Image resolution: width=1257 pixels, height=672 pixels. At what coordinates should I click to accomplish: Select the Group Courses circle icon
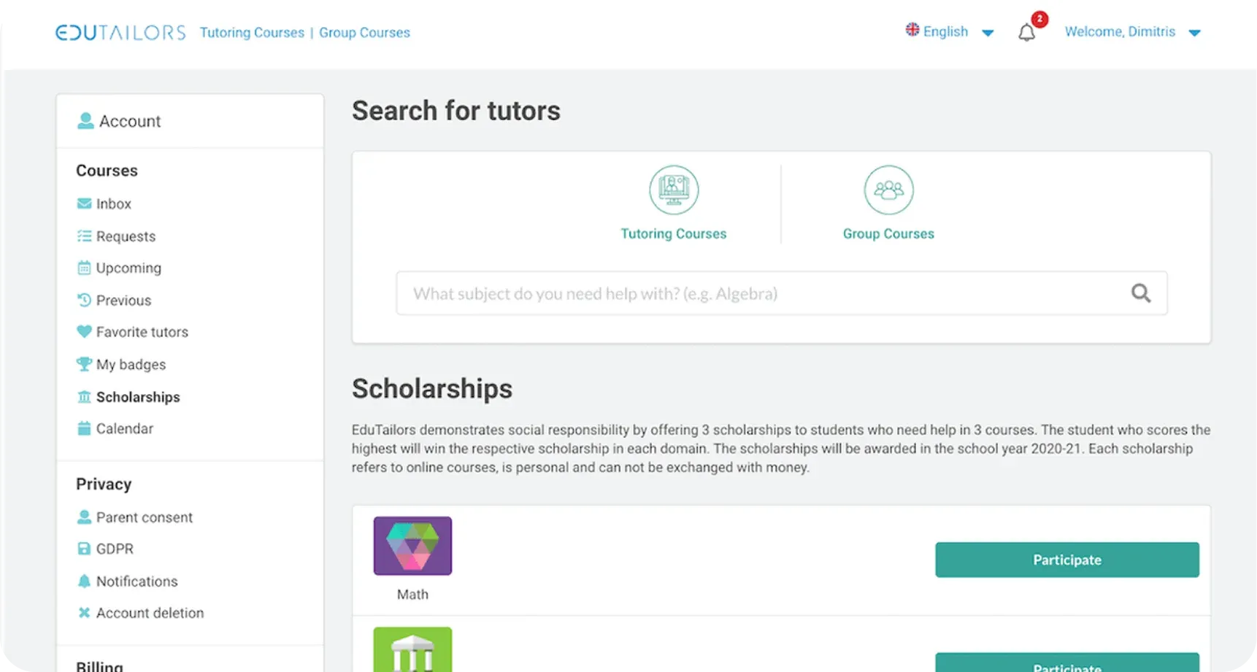pyautogui.click(x=888, y=190)
